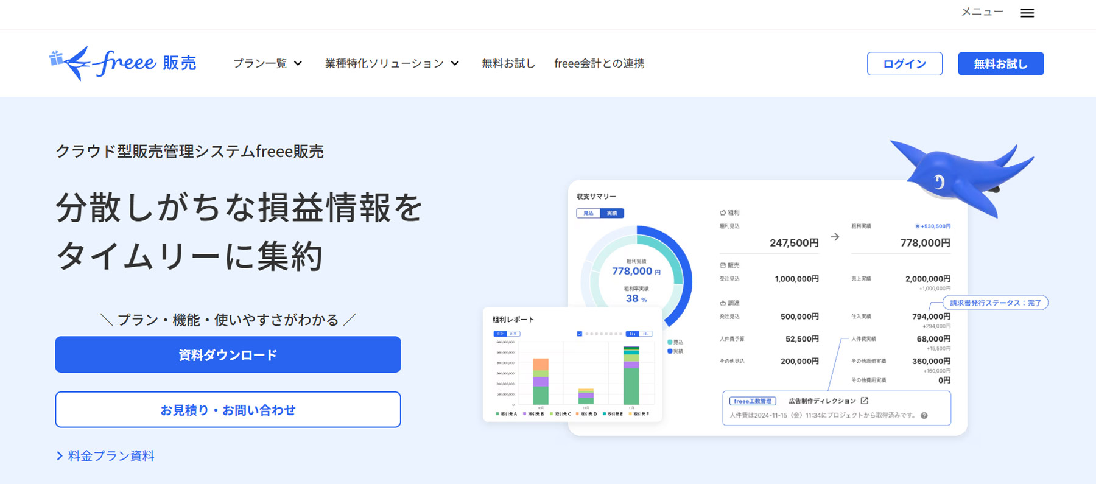This screenshot has width=1096, height=484.
Task: Click the 実績 blue legend swatch
Action: [x=670, y=351]
